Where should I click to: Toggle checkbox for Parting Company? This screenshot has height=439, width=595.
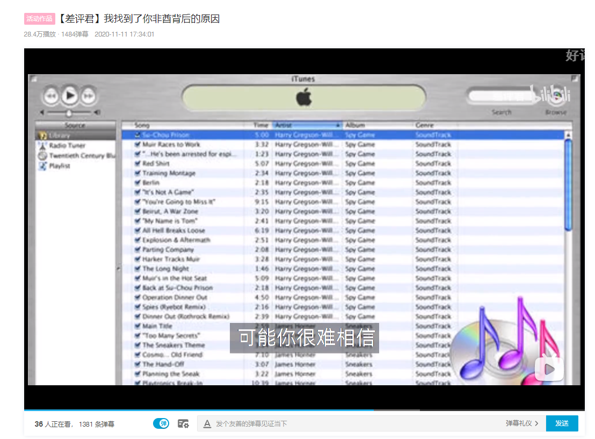(137, 249)
